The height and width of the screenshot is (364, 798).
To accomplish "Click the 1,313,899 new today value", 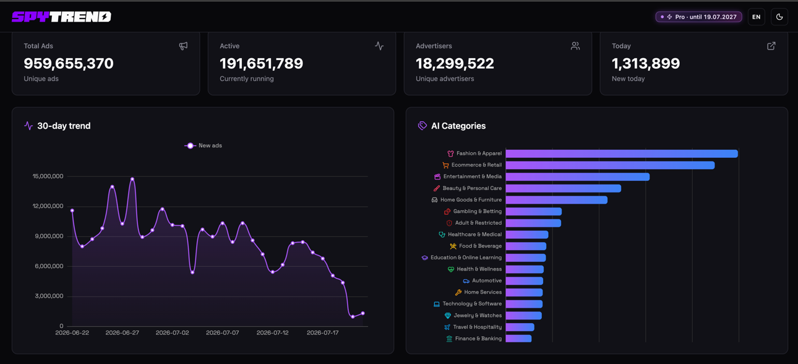I will (x=646, y=63).
